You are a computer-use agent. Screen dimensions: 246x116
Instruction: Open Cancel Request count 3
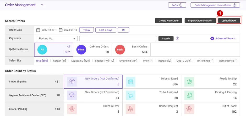tap(177, 112)
